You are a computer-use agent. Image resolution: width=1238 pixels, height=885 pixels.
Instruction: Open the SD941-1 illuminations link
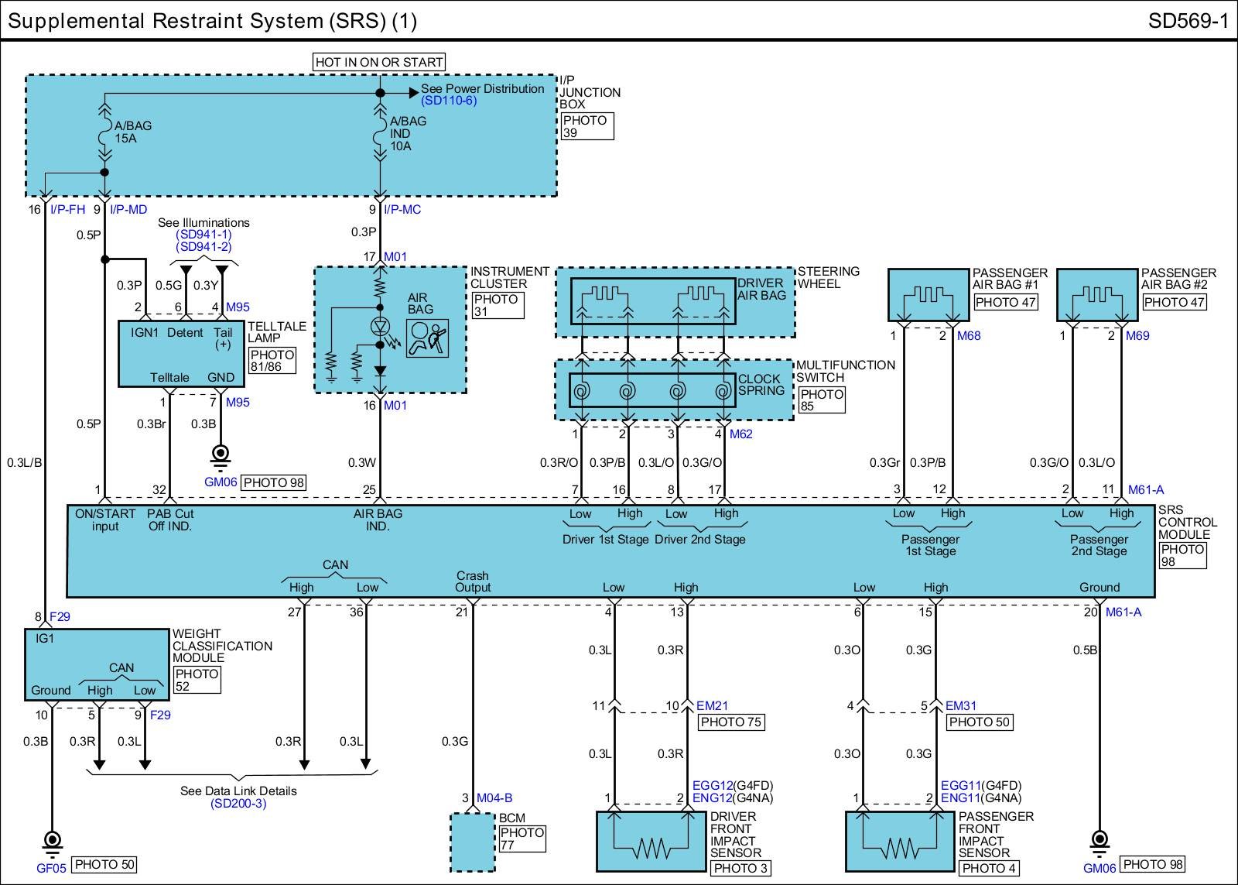[203, 235]
